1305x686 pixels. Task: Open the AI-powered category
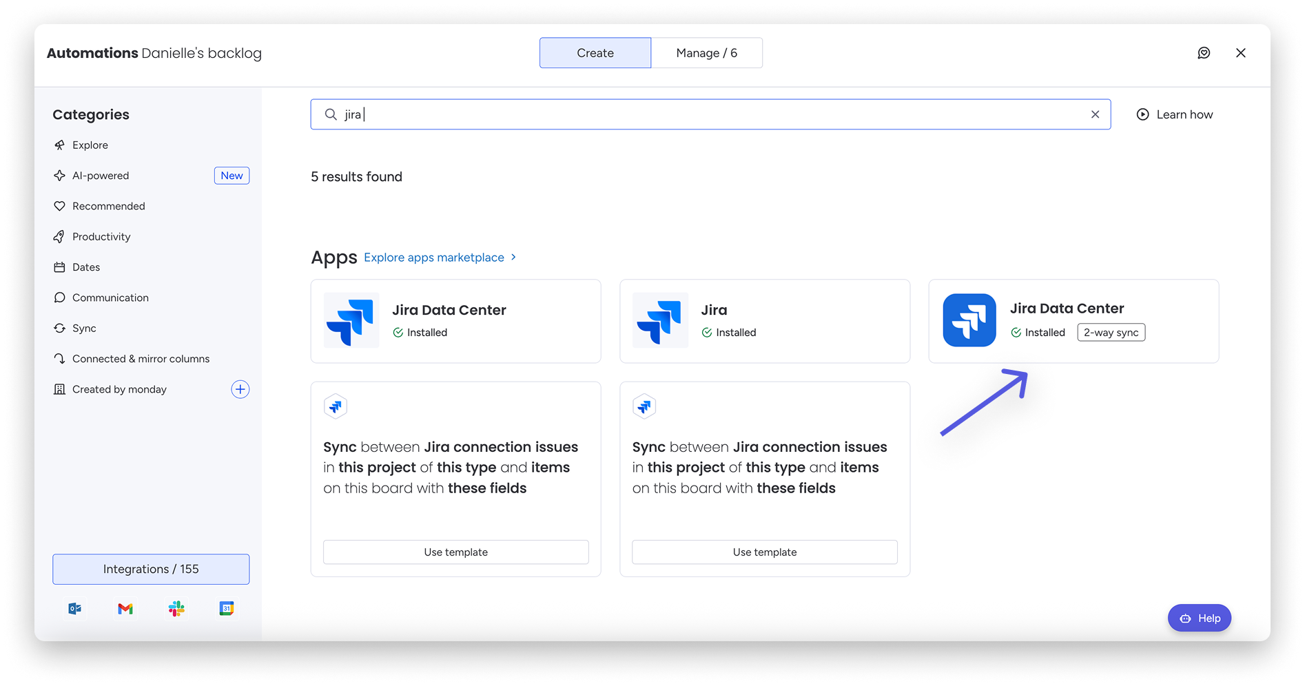tap(101, 176)
